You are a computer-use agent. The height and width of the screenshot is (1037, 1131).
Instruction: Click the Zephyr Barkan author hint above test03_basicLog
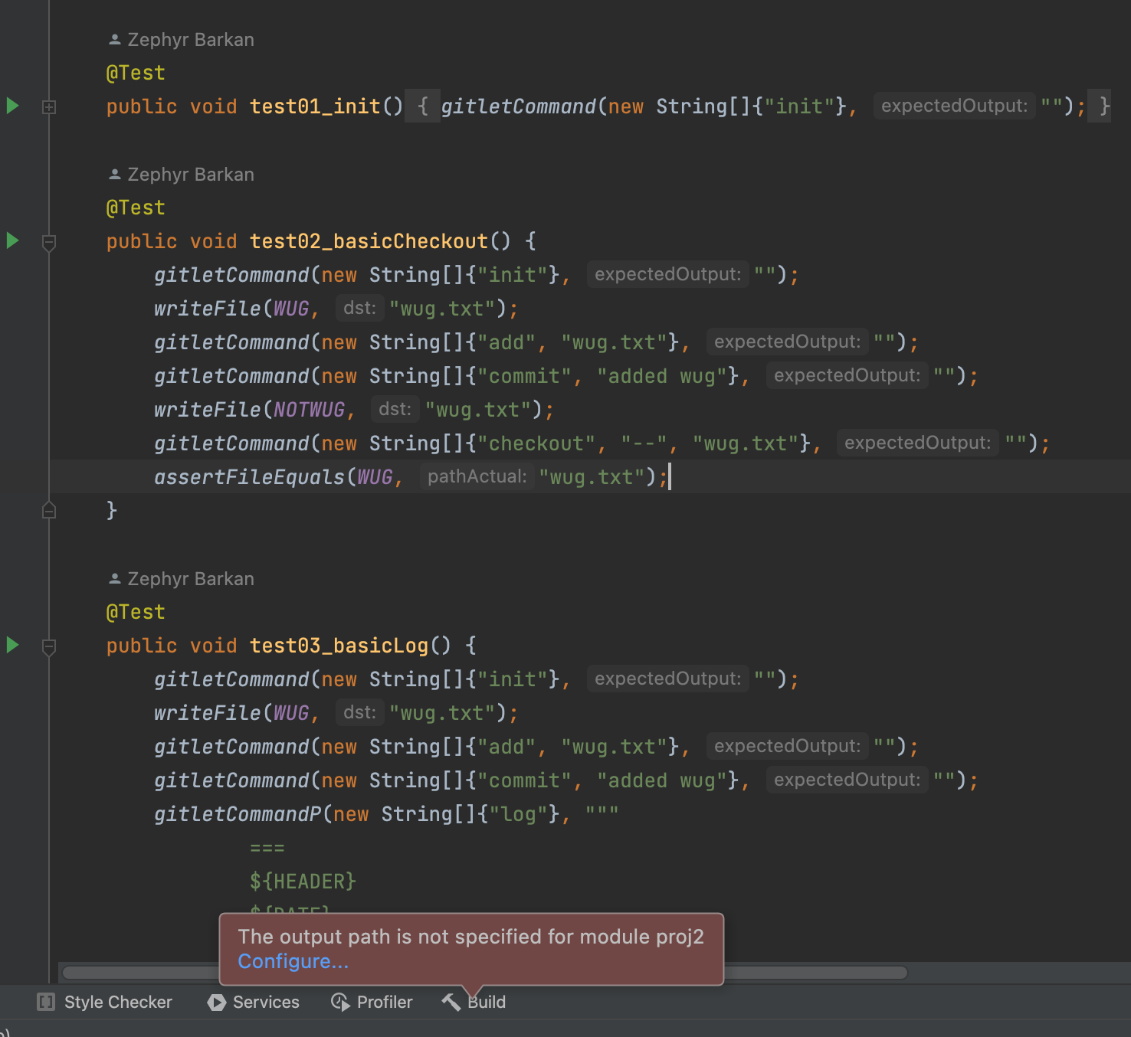tap(190, 579)
